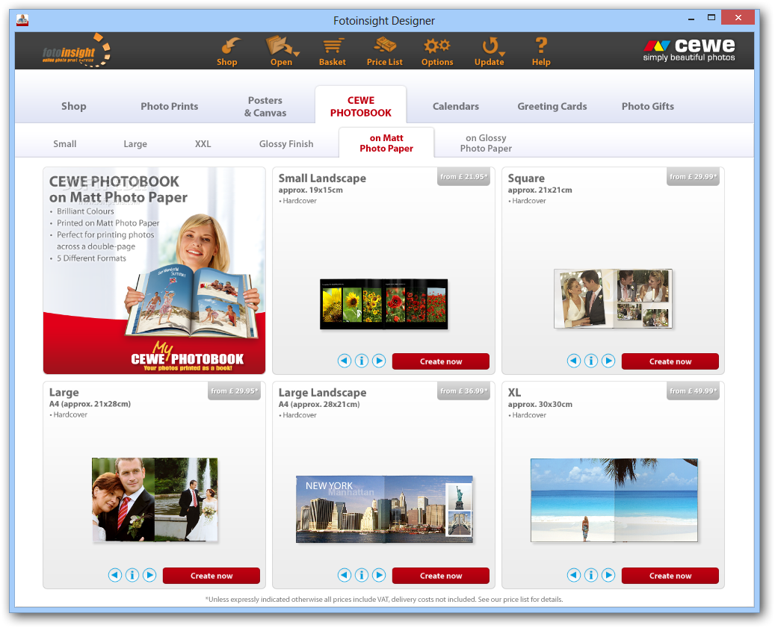The image size is (775, 628).
Task: Click the 'from £ 36.99*' price tag
Action: click(x=463, y=391)
